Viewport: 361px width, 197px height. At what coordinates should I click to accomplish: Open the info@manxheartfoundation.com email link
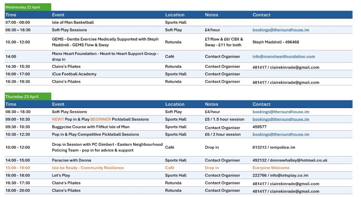(x=283, y=56)
